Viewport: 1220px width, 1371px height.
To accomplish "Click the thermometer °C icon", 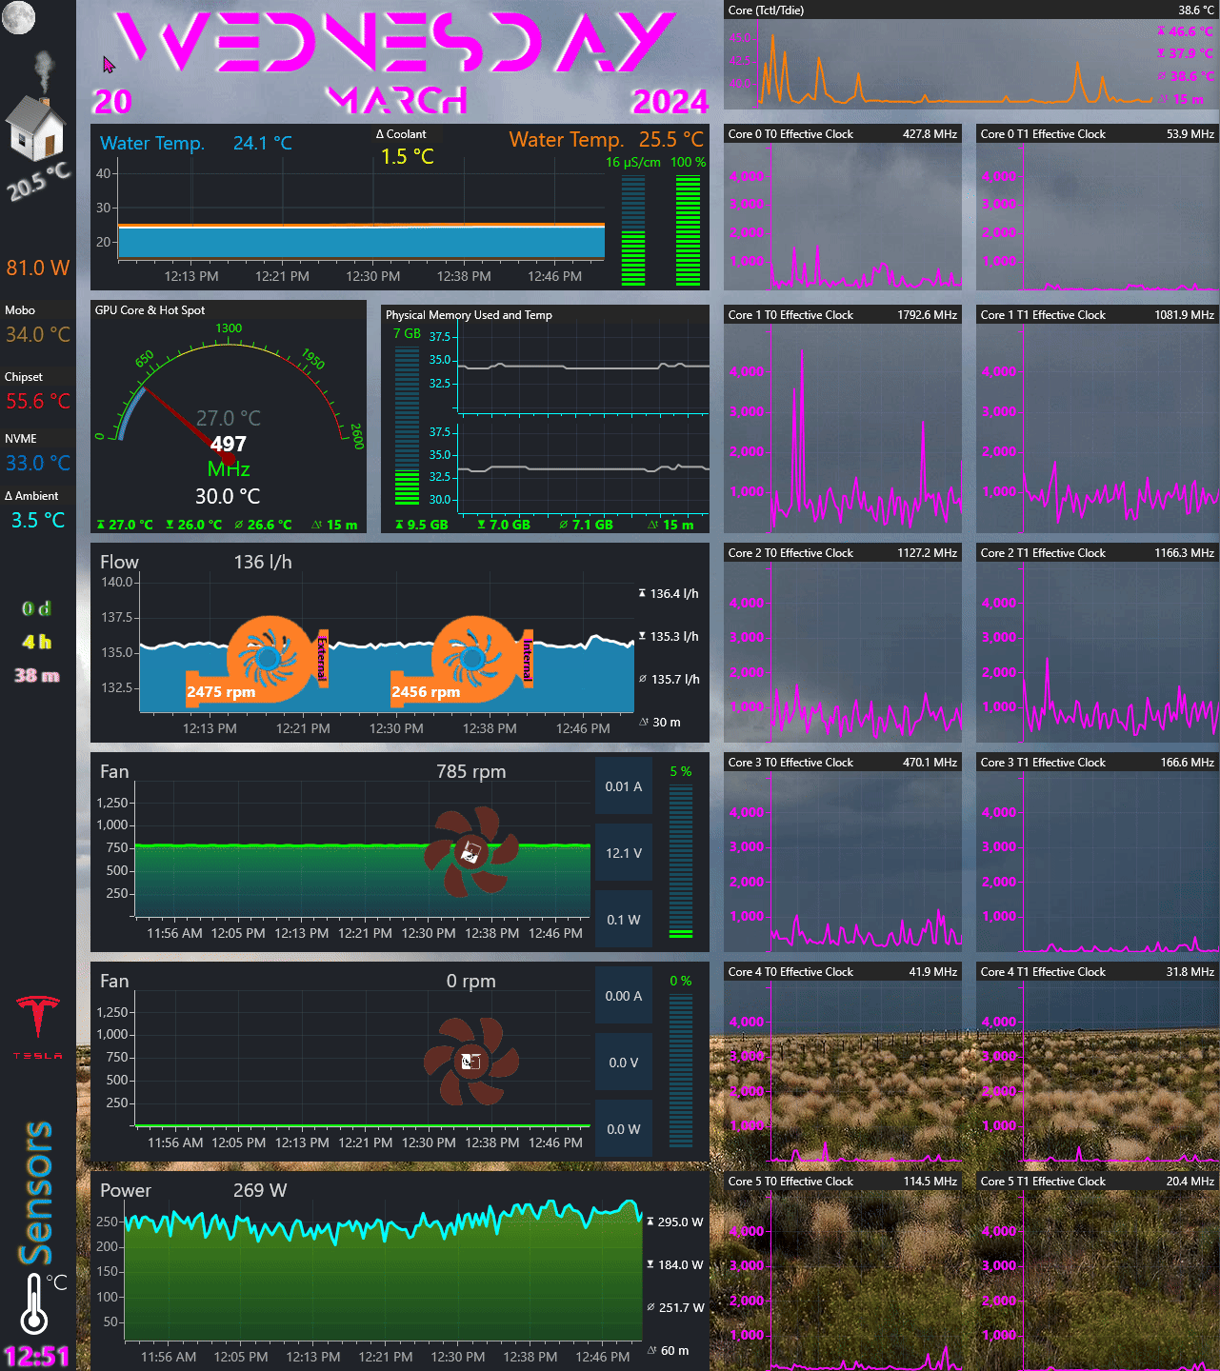I will [38, 1304].
